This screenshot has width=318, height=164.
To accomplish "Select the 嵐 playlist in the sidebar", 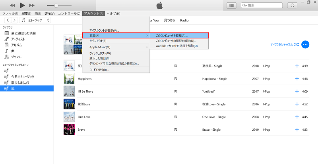I will click(x=27, y=89).
